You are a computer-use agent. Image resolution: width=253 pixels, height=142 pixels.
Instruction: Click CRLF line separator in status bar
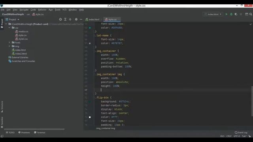[229, 136]
